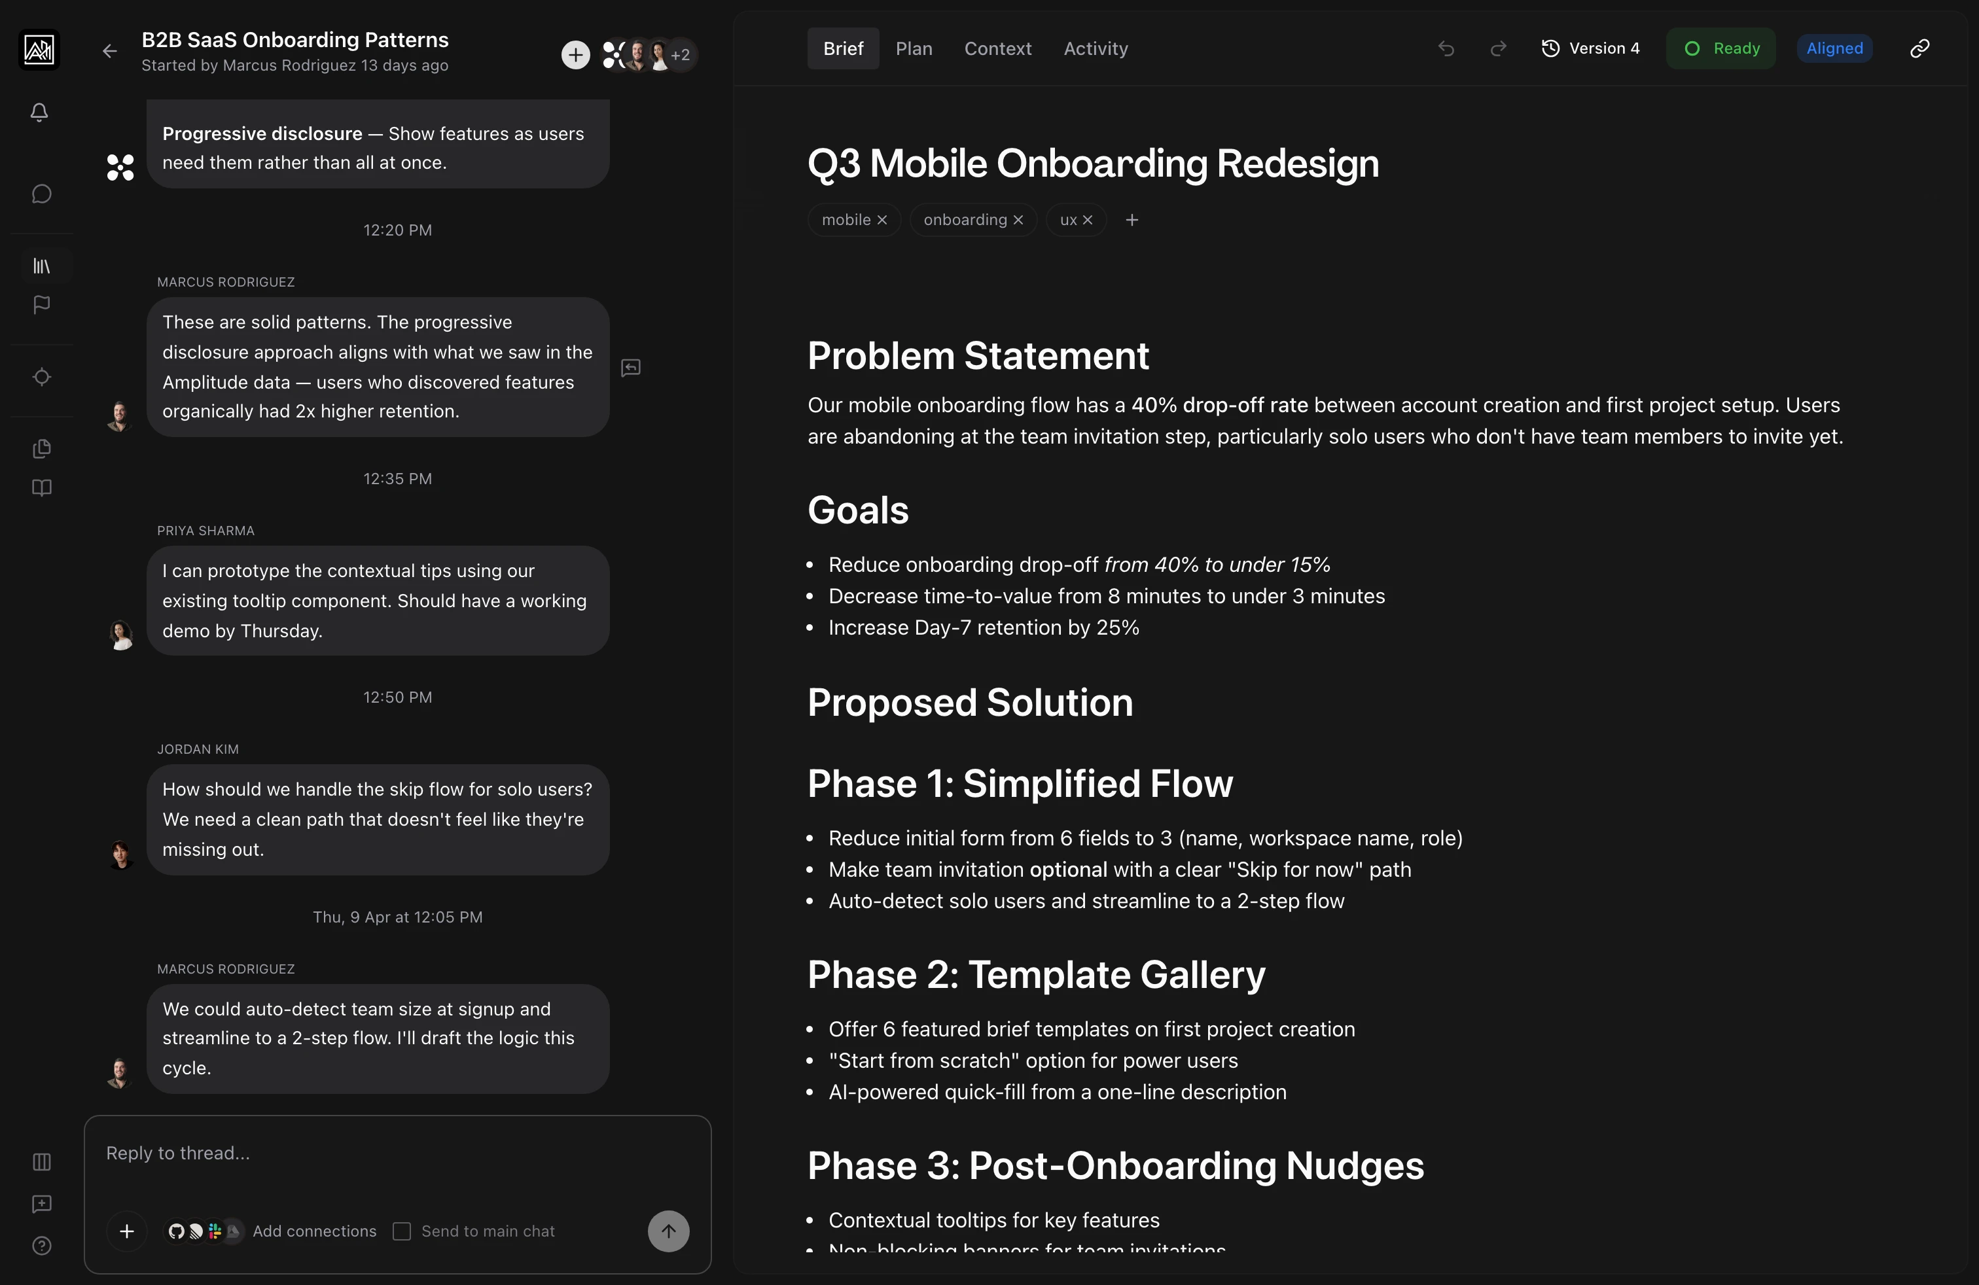Open the chat messages panel icon
The image size is (1979, 1285).
(x=41, y=194)
